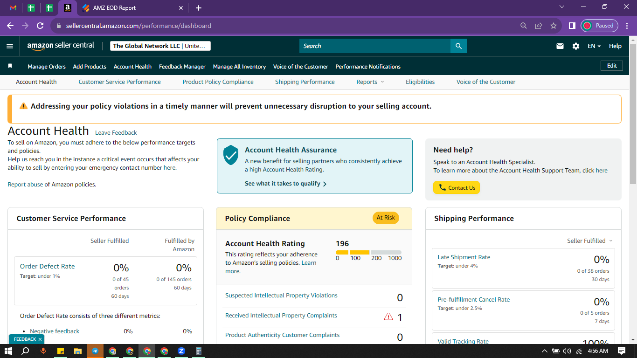
Task: Open Suspected Intellectual Property Violations
Action: 281,296
